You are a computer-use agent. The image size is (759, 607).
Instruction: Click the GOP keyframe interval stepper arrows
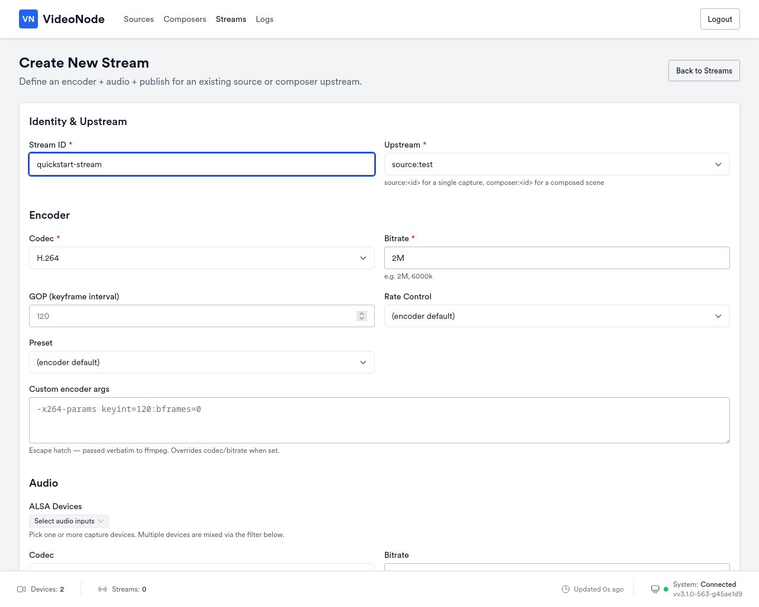tap(362, 316)
